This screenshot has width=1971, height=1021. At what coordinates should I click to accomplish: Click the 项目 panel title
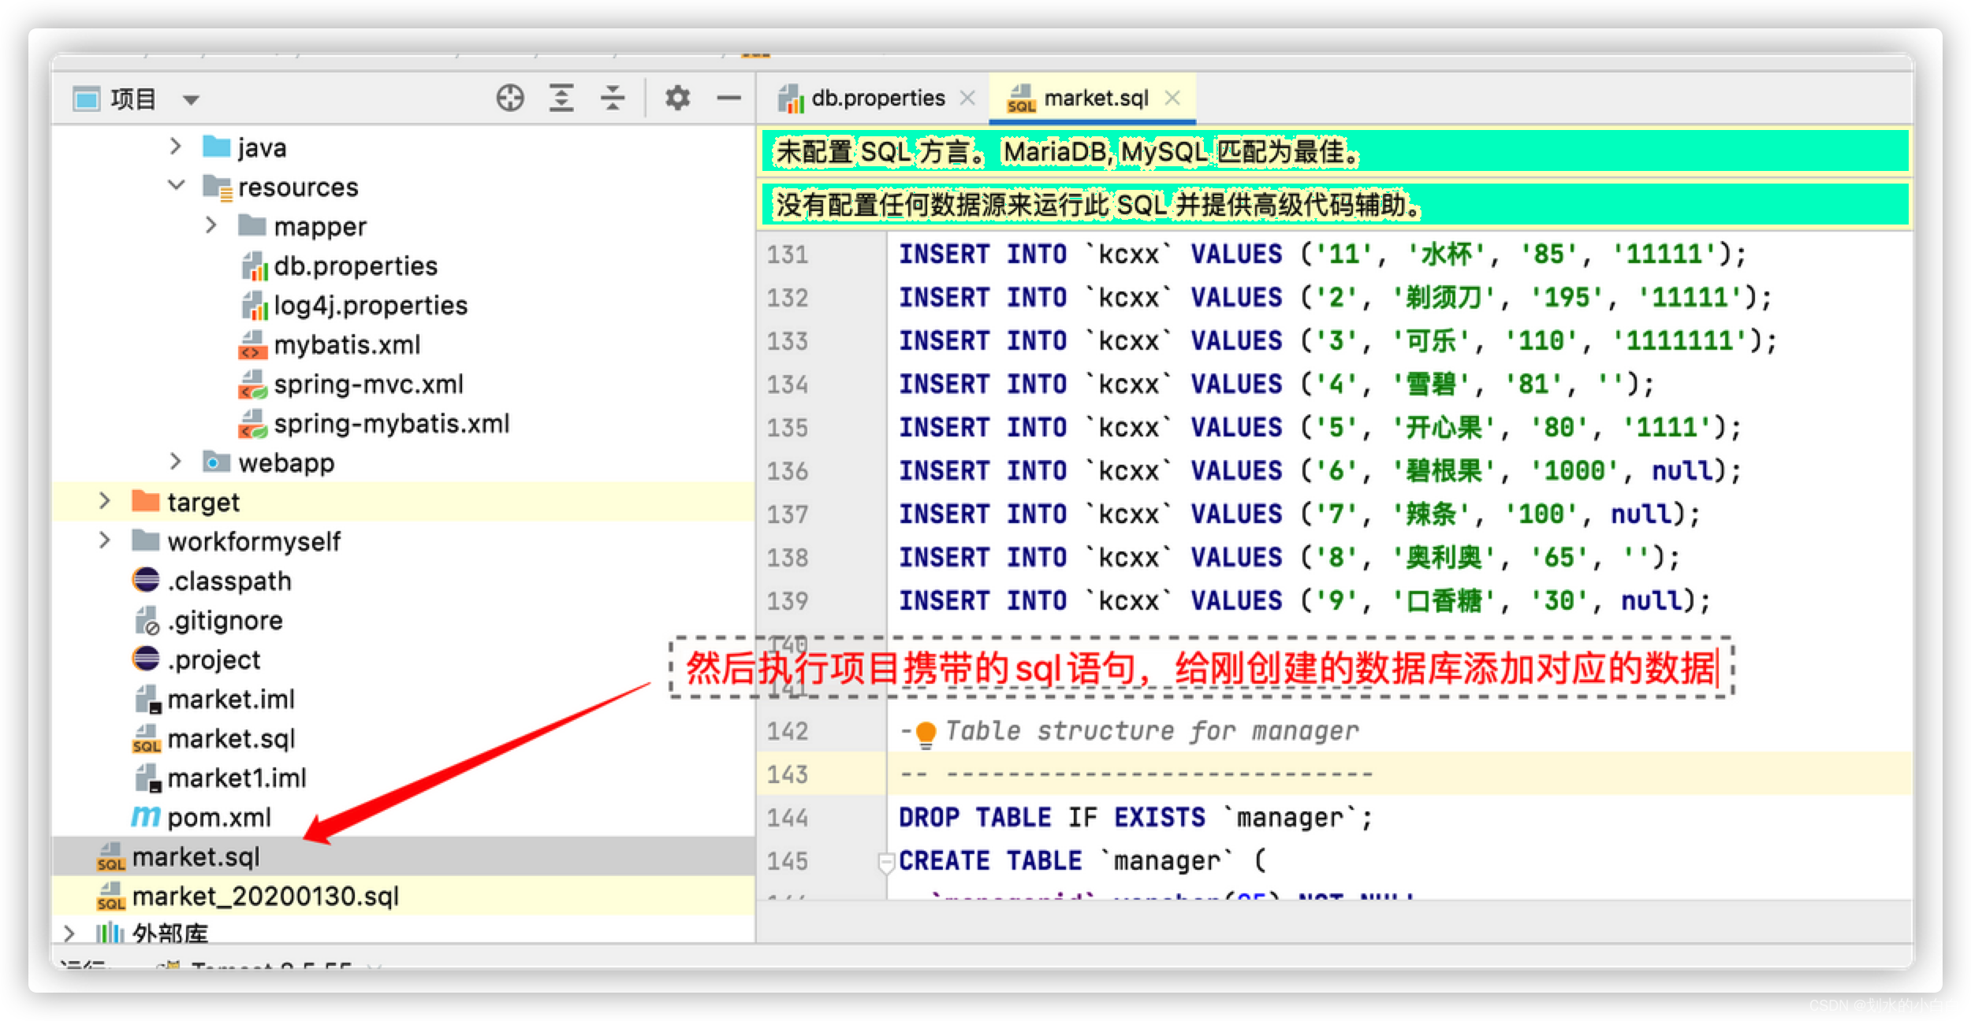tap(133, 99)
